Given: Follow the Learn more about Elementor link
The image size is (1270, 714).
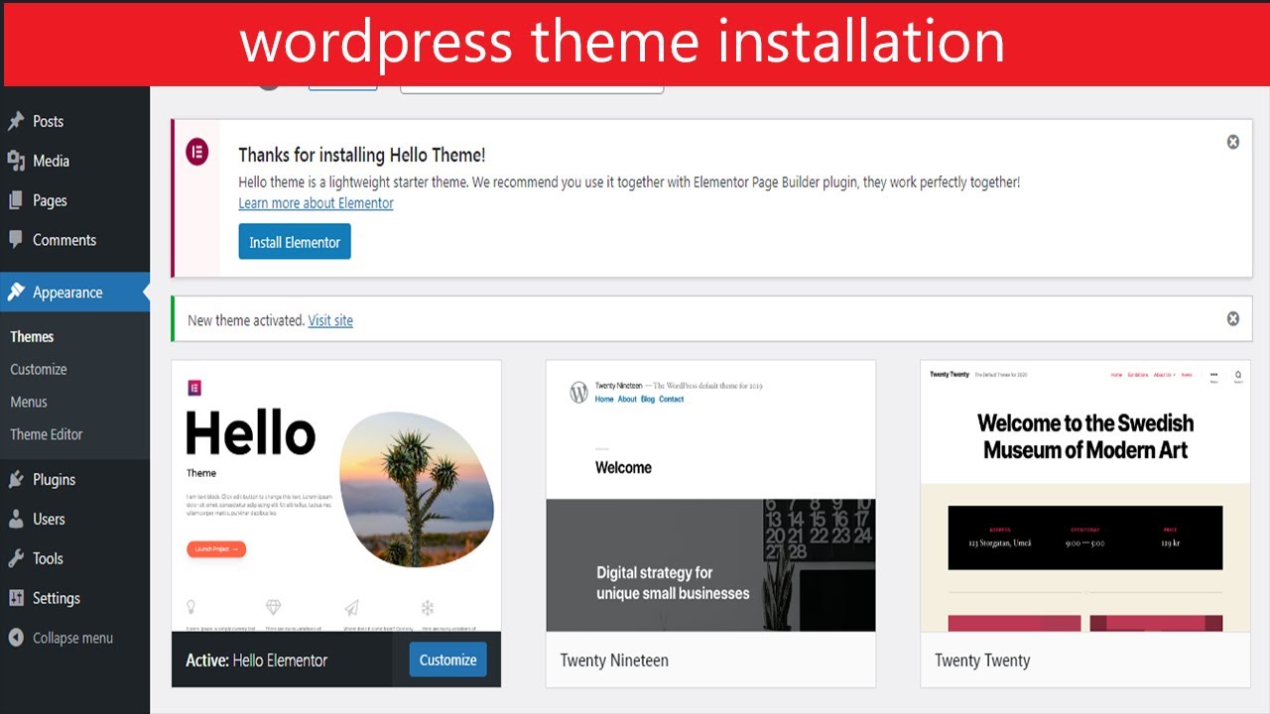Looking at the screenshot, I should click(317, 203).
